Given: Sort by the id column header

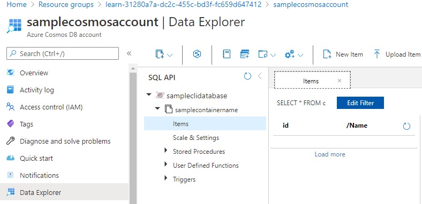Looking at the screenshot, I should point(286,125).
